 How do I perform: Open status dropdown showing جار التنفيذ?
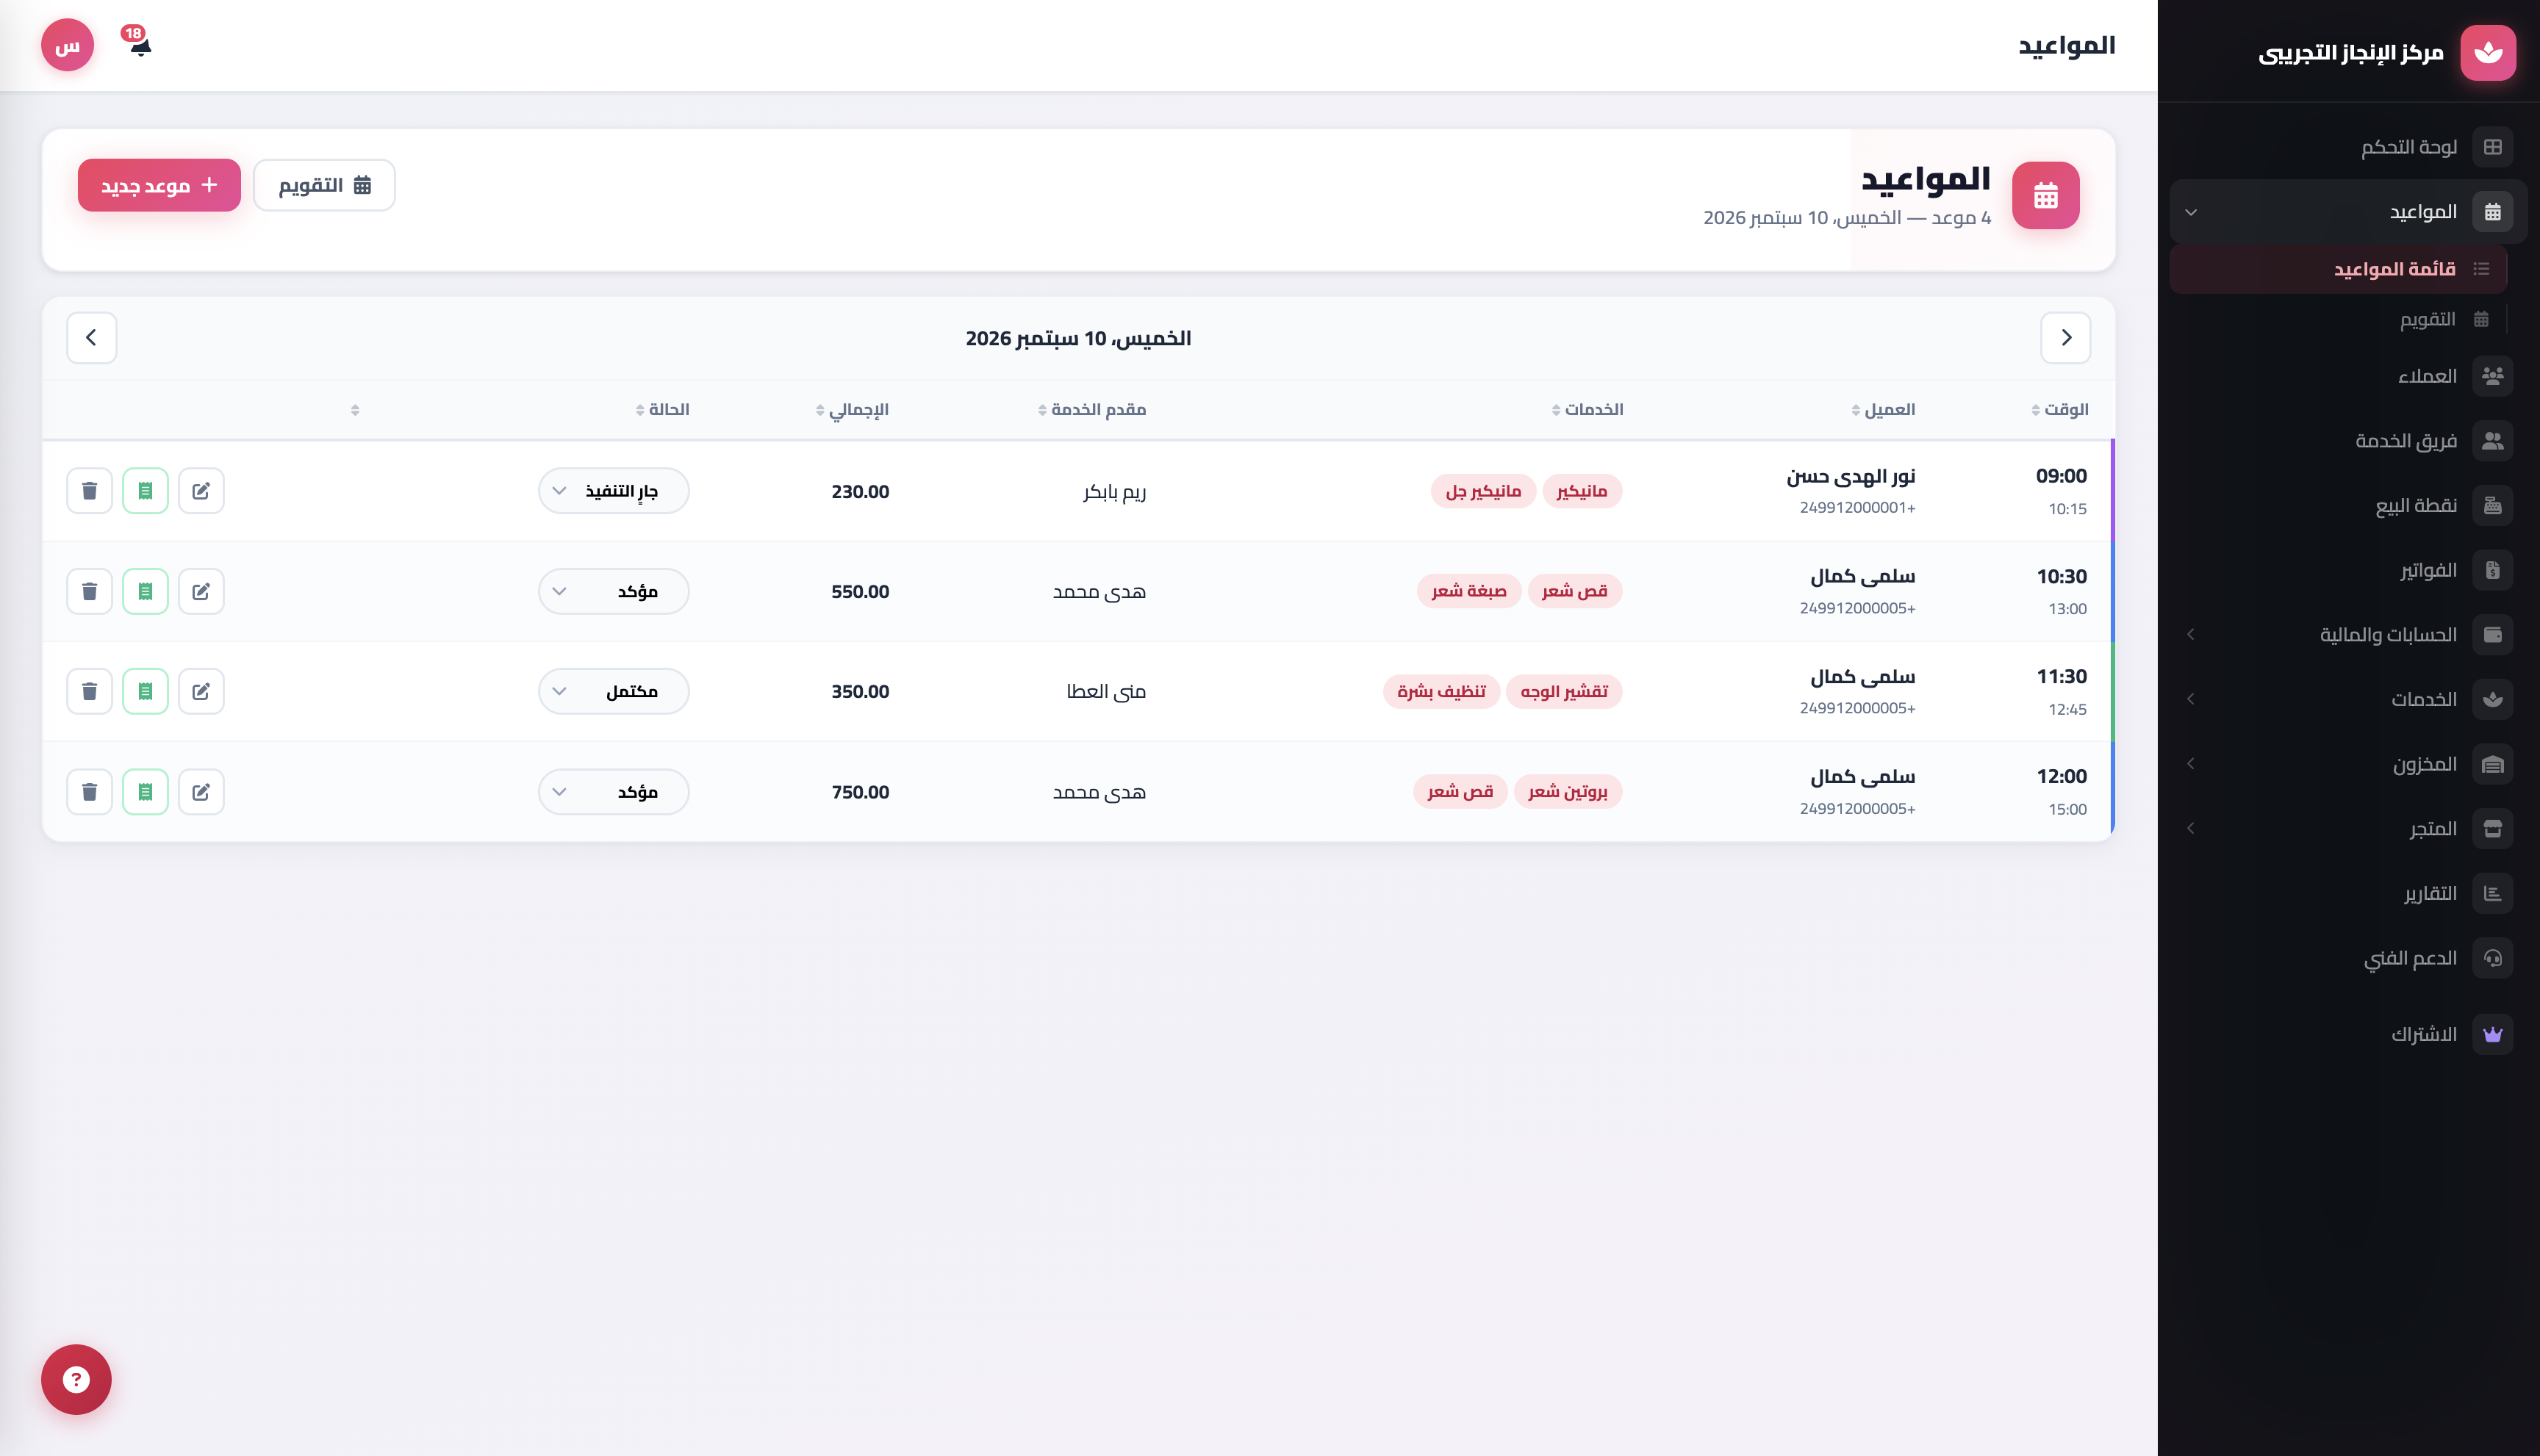(613, 491)
